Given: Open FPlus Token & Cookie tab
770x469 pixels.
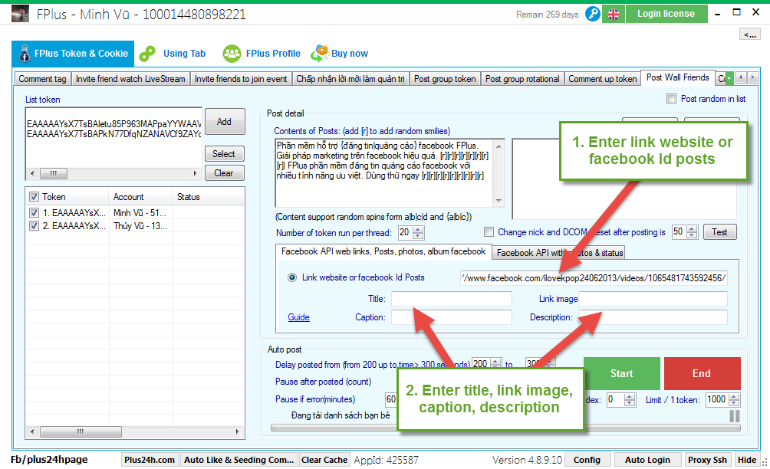Looking at the screenshot, I should pyautogui.click(x=73, y=54).
